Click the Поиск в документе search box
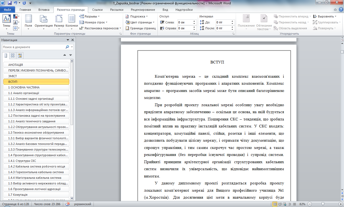 coord(34,47)
